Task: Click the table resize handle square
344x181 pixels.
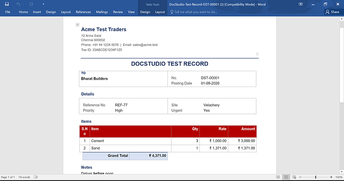Action: (257, 54)
